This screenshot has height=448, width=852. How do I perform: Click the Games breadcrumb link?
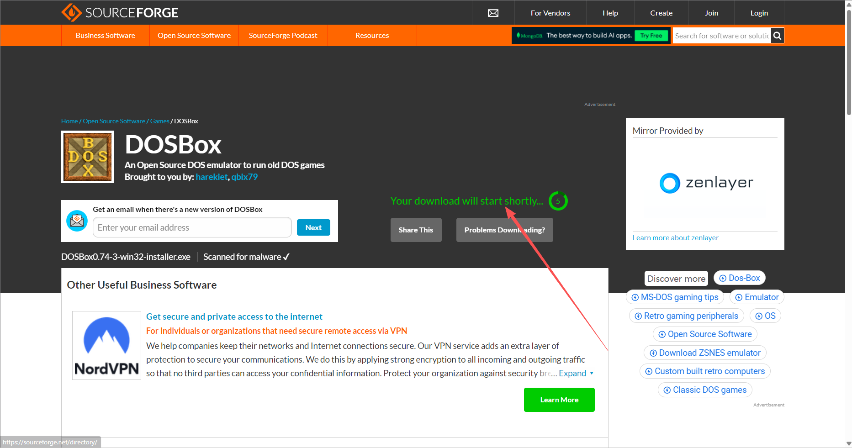click(x=159, y=121)
